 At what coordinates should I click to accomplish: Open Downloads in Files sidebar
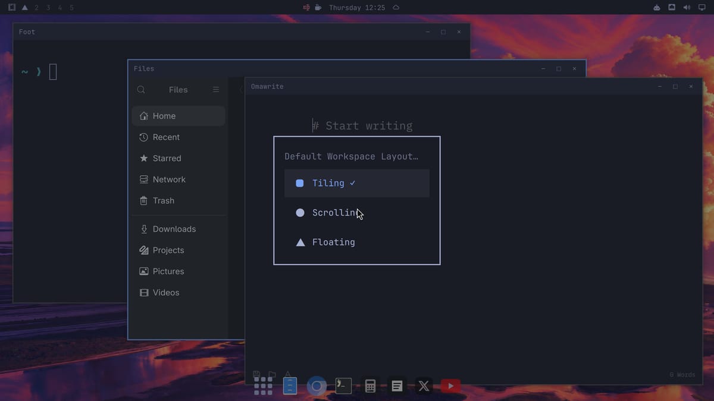[x=178, y=229]
